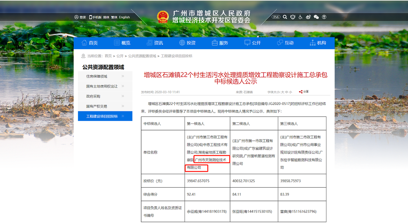Click the government national emblem logo
The height and width of the screenshot is (223, 408).
tap(163, 17)
